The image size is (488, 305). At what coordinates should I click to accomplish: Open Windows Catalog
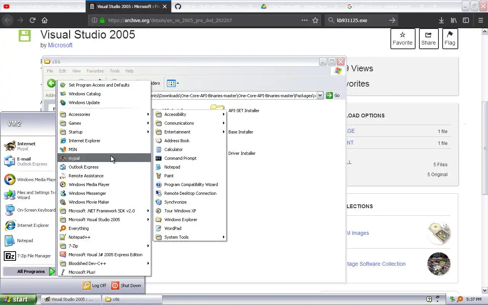[104, 94]
